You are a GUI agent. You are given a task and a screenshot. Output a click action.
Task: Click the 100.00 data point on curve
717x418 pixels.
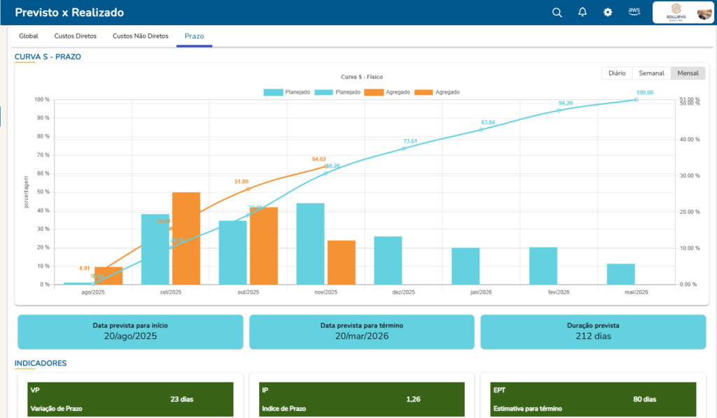(x=636, y=100)
